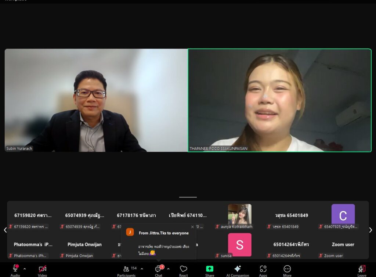Select the 67159820 participant tile
Screen dimensions: 376x277
[x=33, y=216]
